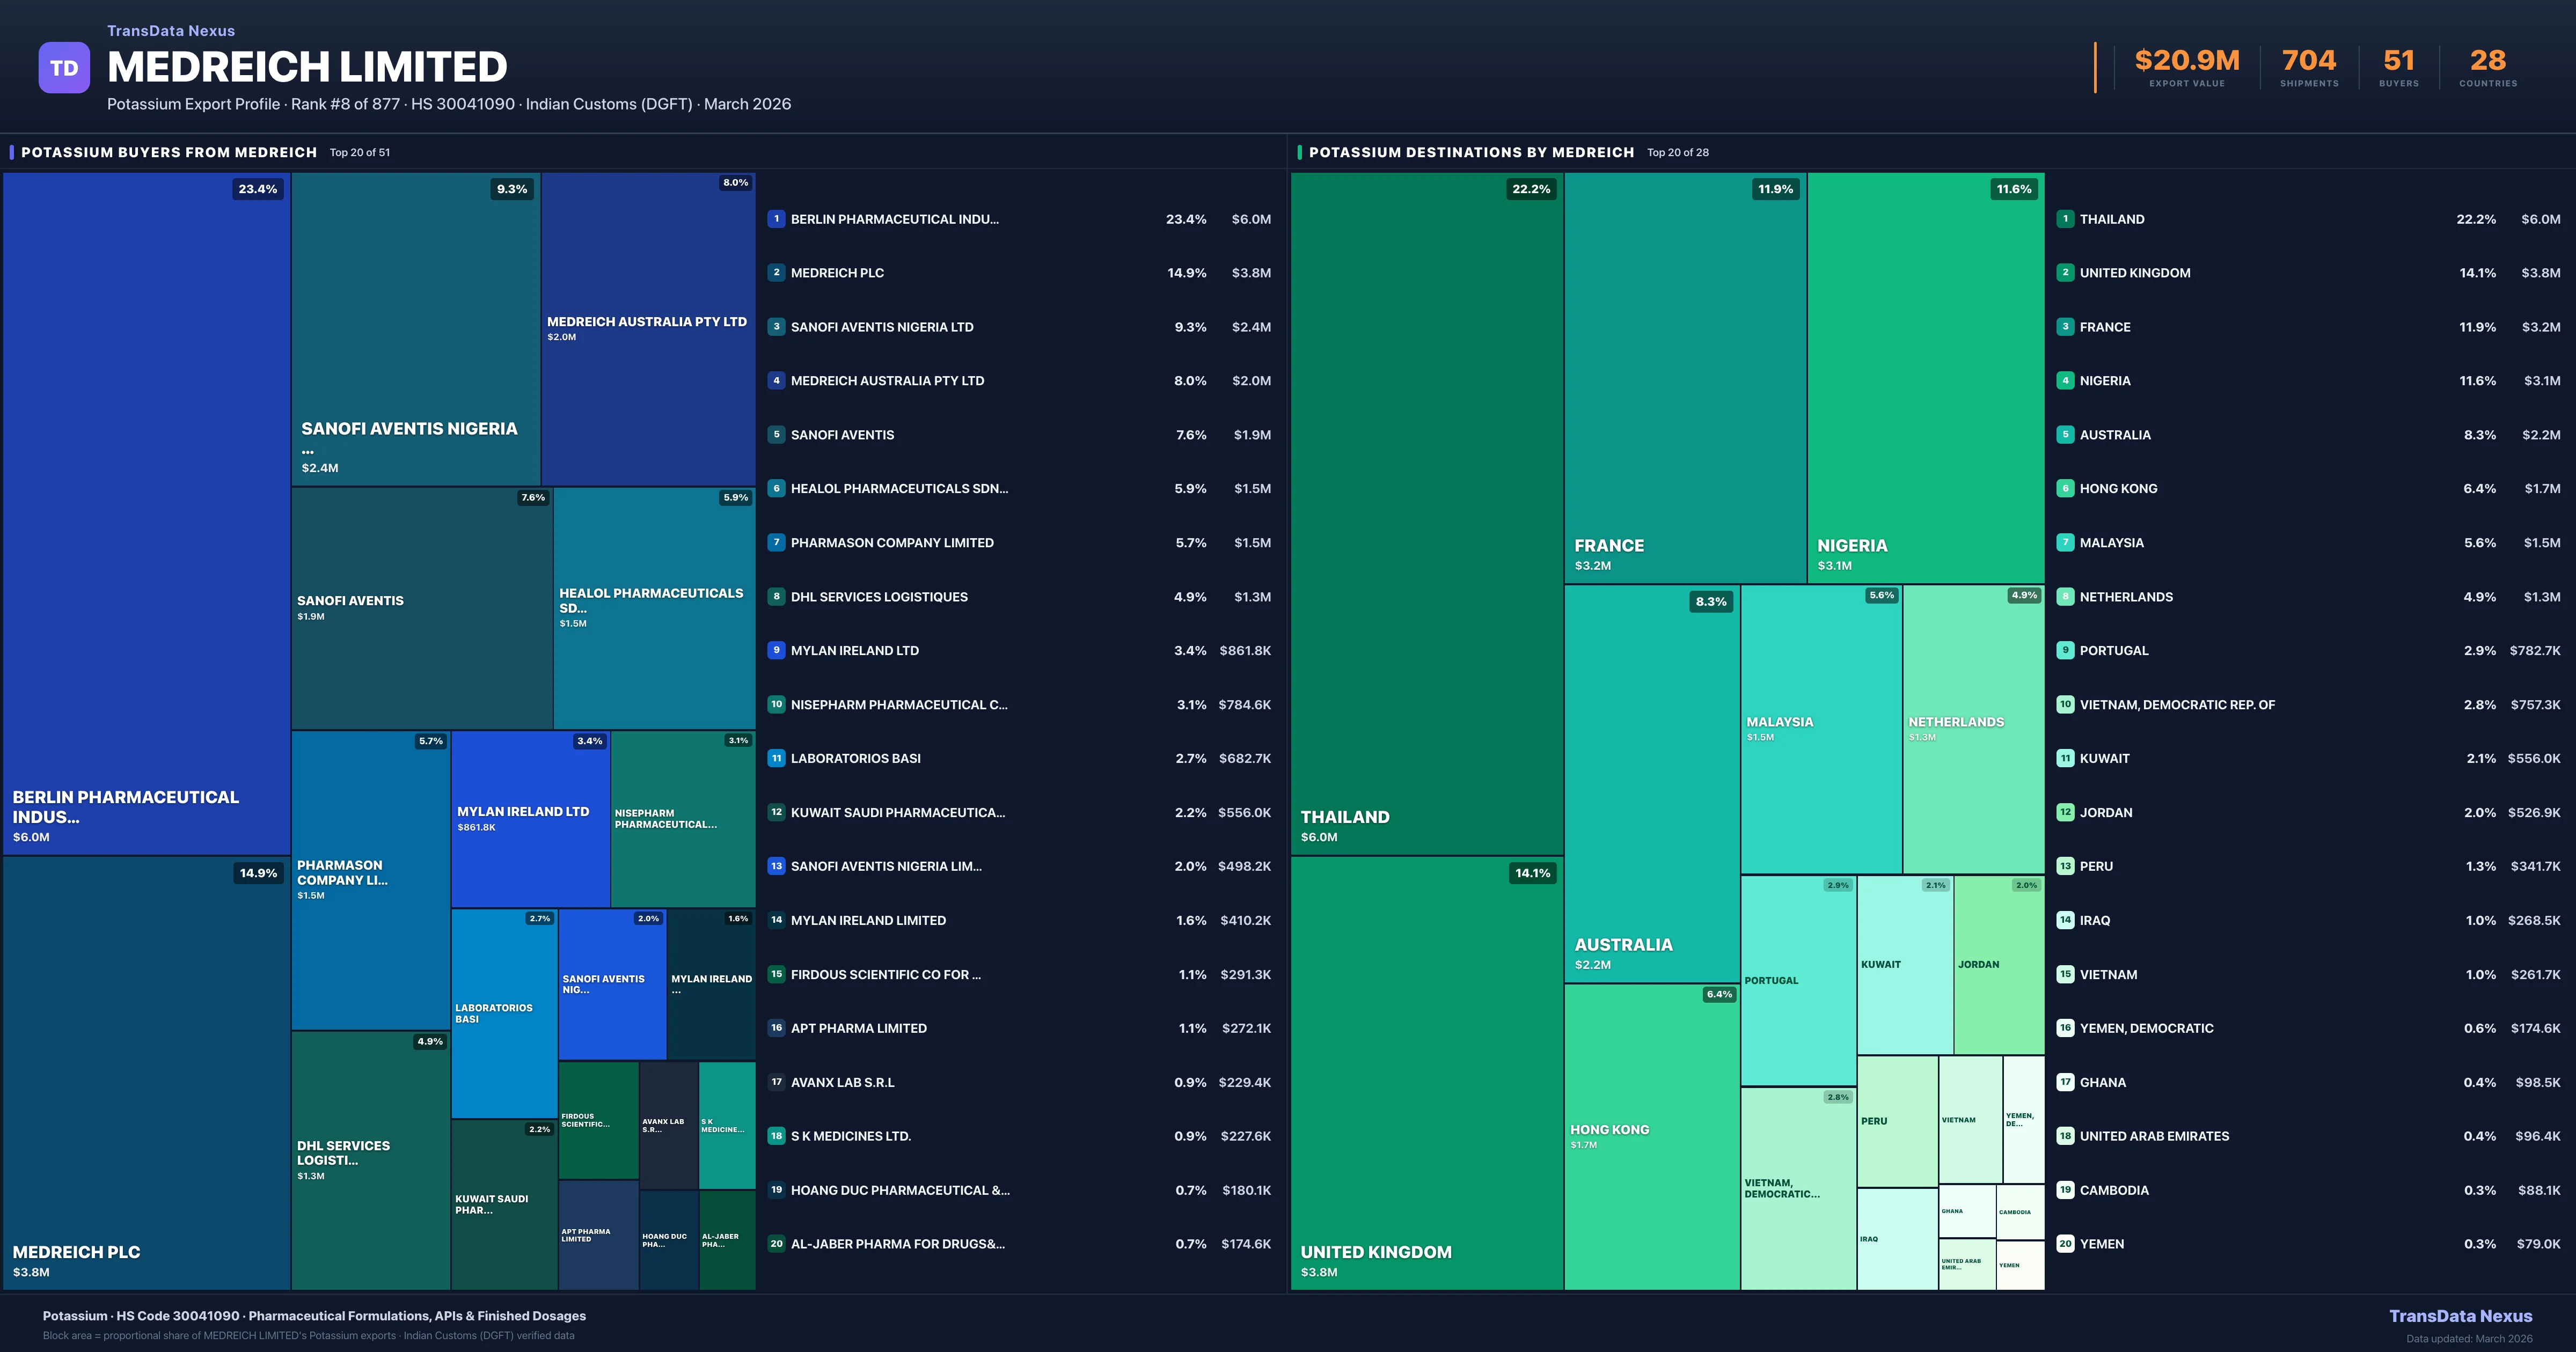The height and width of the screenshot is (1352, 2576).
Task: Click rank badge 1 beside Thailand
Action: tap(2065, 219)
